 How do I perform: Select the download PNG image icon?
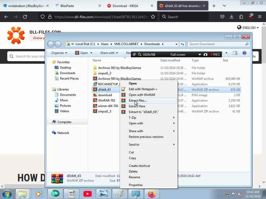click(x=95, y=95)
